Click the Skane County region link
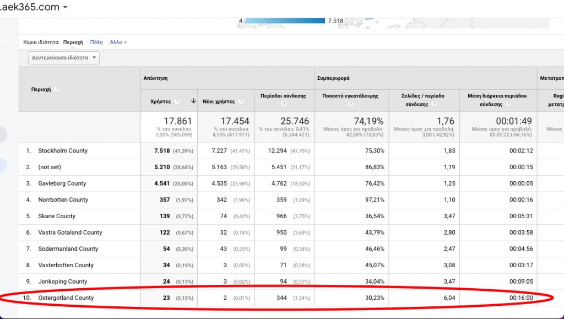The image size is (564, 319). point(57,216)
